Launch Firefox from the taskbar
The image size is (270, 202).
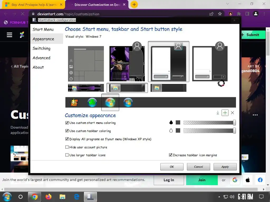pyautogui.click(x=49, y=197)
